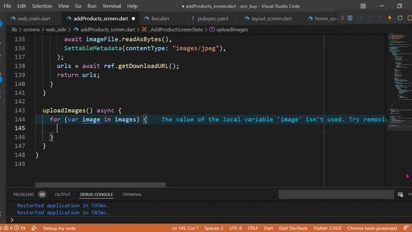Image resolution: width=412 pixels, height=232 pixels.
Task: Click the _AddProductScreenState class breadcrumb
Action: tap(176, 30)
